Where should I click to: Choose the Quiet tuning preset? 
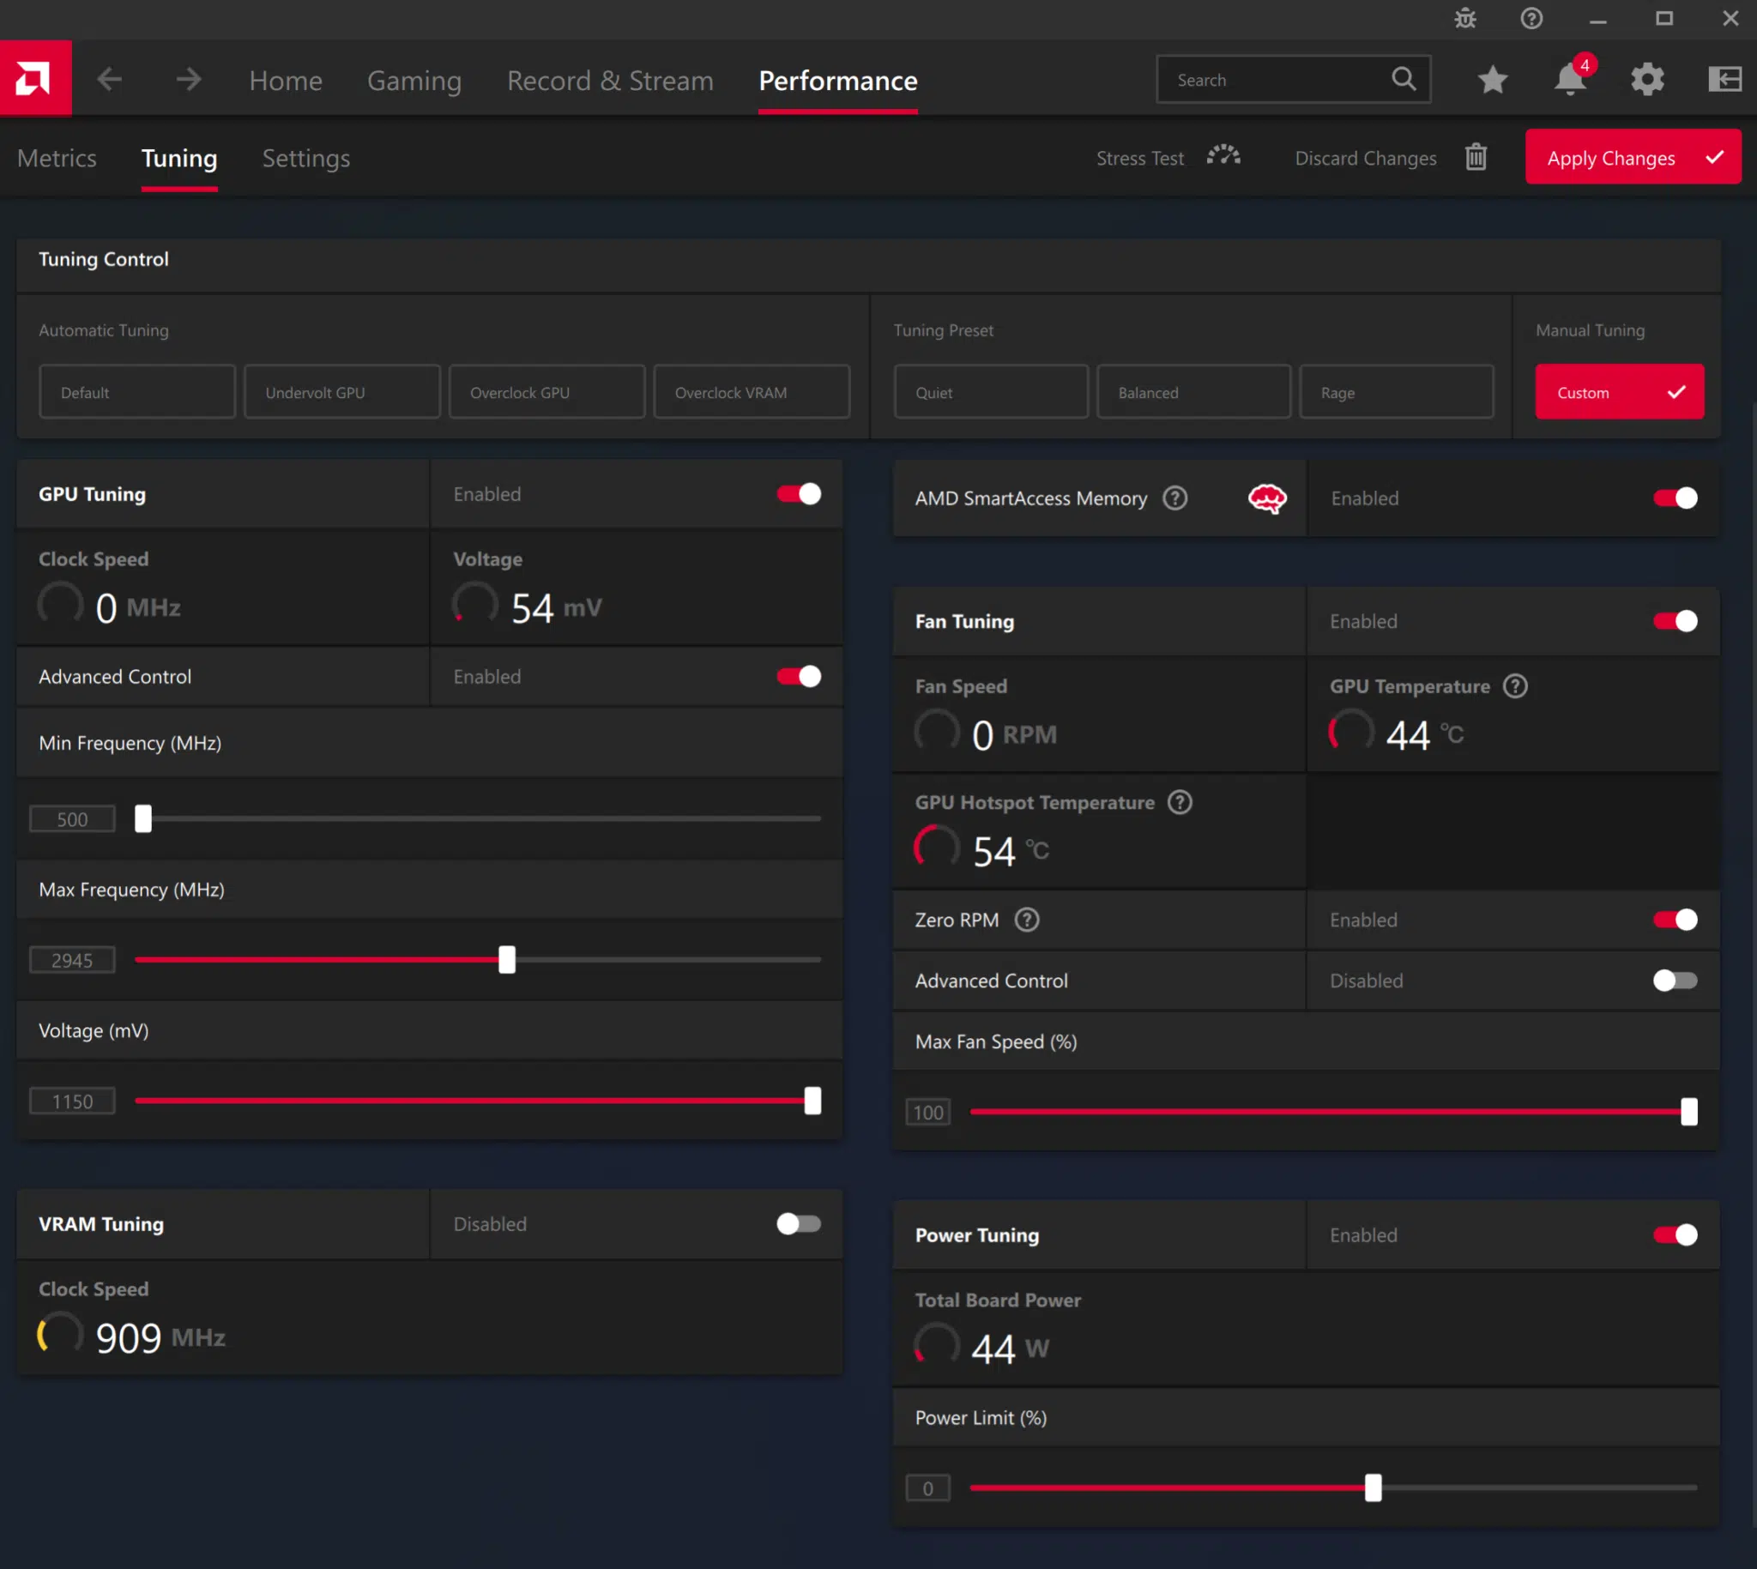coord(991,392)
